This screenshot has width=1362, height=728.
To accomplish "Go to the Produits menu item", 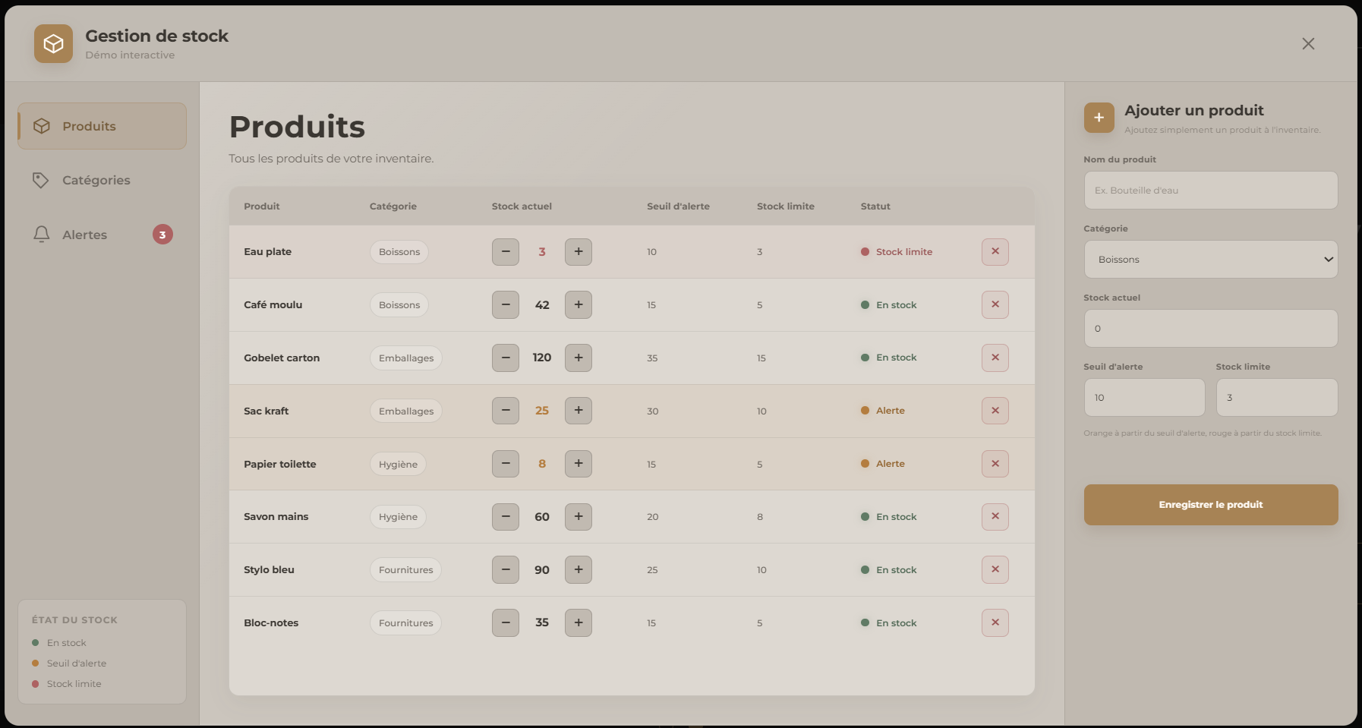I will tap(102, 126).
